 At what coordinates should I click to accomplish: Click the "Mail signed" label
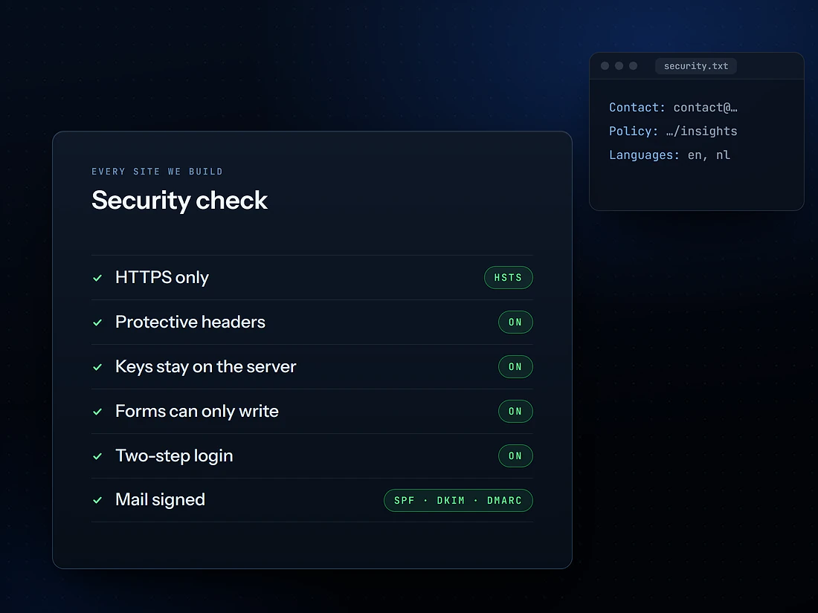(160, 500)
